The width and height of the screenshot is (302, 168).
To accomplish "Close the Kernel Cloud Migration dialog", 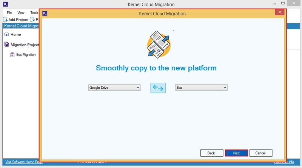I will 280,12.
